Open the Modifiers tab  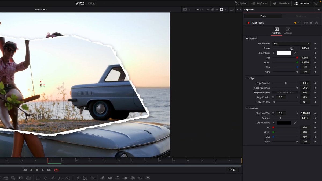point(301,16)
